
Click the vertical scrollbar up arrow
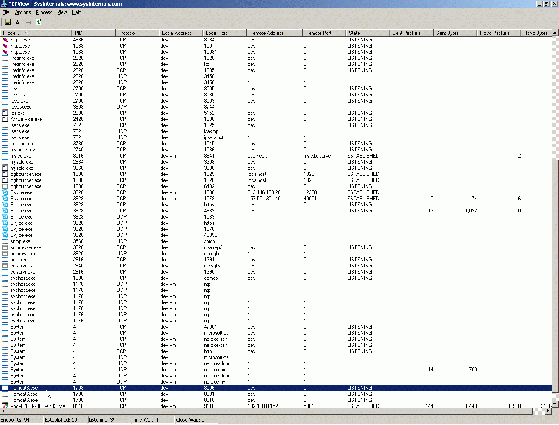click(555, 33)
